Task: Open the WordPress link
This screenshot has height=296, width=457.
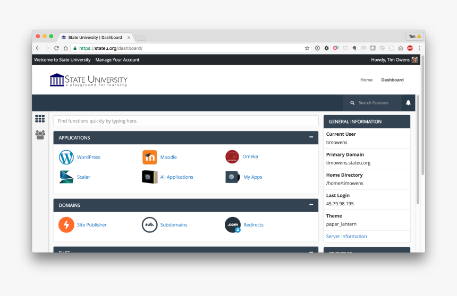Action: click(89, 157)
